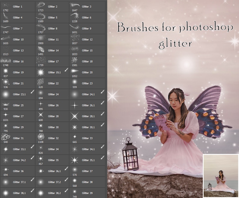
Task: Click the 'Glitter 35' label
Action: [53, 160]
